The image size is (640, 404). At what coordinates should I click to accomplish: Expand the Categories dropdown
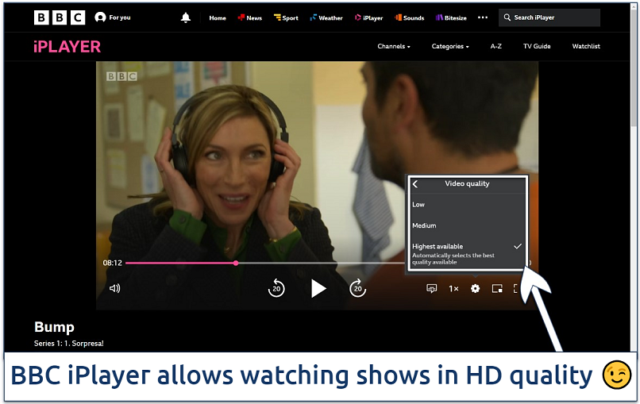pos(450,47)
